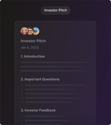Select fourth bullet under Important Questions
The height and width of the screenshot is (125, 111).
click(53, 98)
